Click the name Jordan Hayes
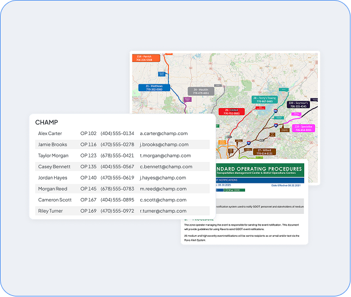This screenshot has height=297, width=351. point(52,178)
